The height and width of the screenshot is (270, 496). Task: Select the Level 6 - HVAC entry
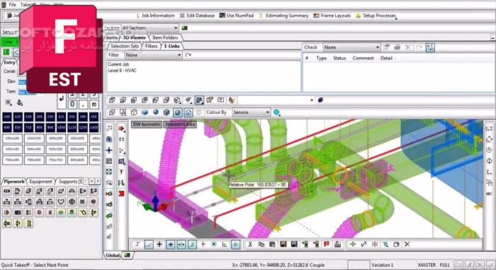coord(122,71)
